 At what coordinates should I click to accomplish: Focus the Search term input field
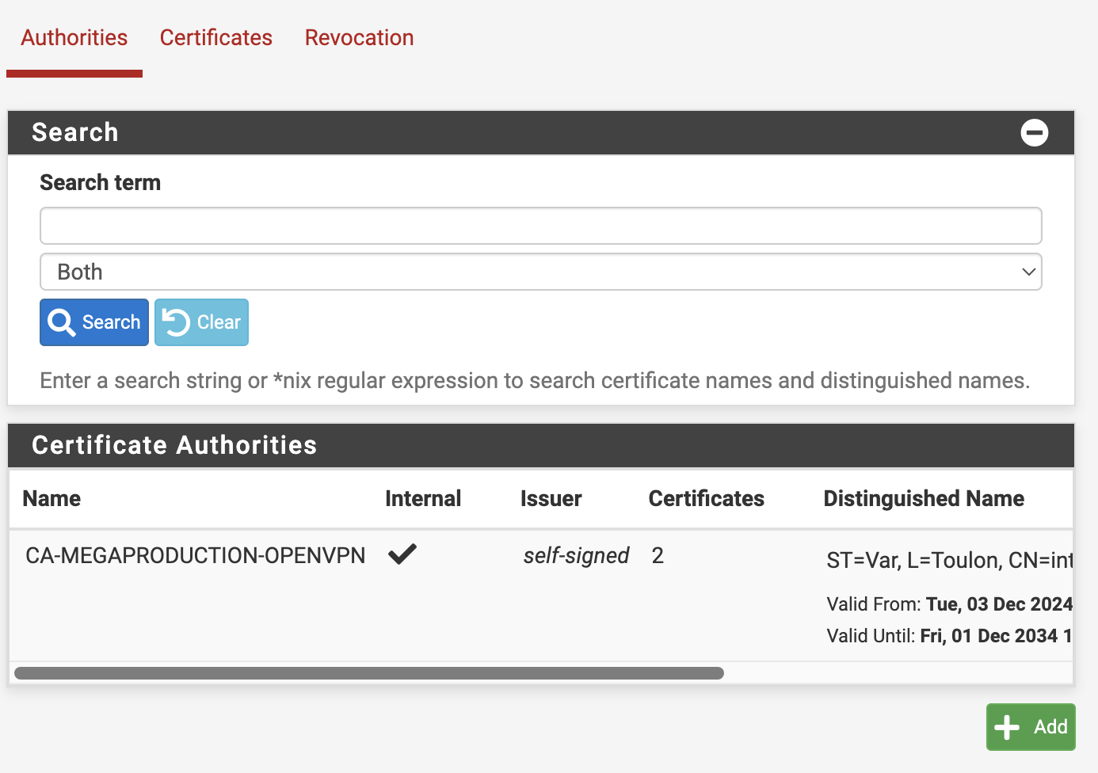pos(540,226)
